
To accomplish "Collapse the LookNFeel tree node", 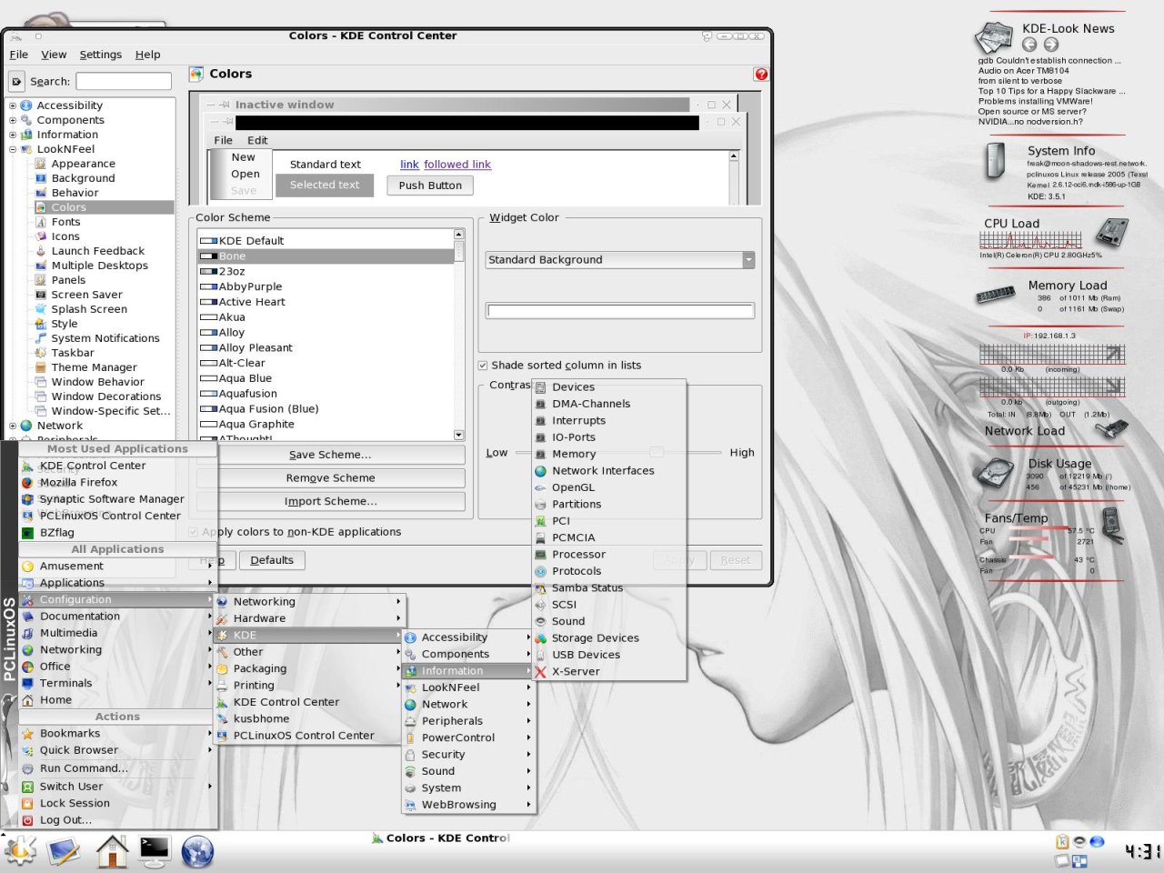I will point(13,149).
